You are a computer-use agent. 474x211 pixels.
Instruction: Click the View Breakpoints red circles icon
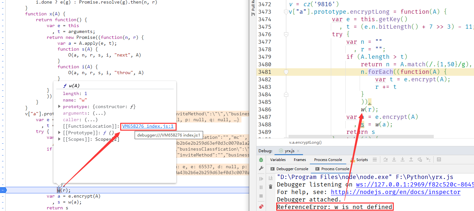pyautogui.click(x=261, y=207)
